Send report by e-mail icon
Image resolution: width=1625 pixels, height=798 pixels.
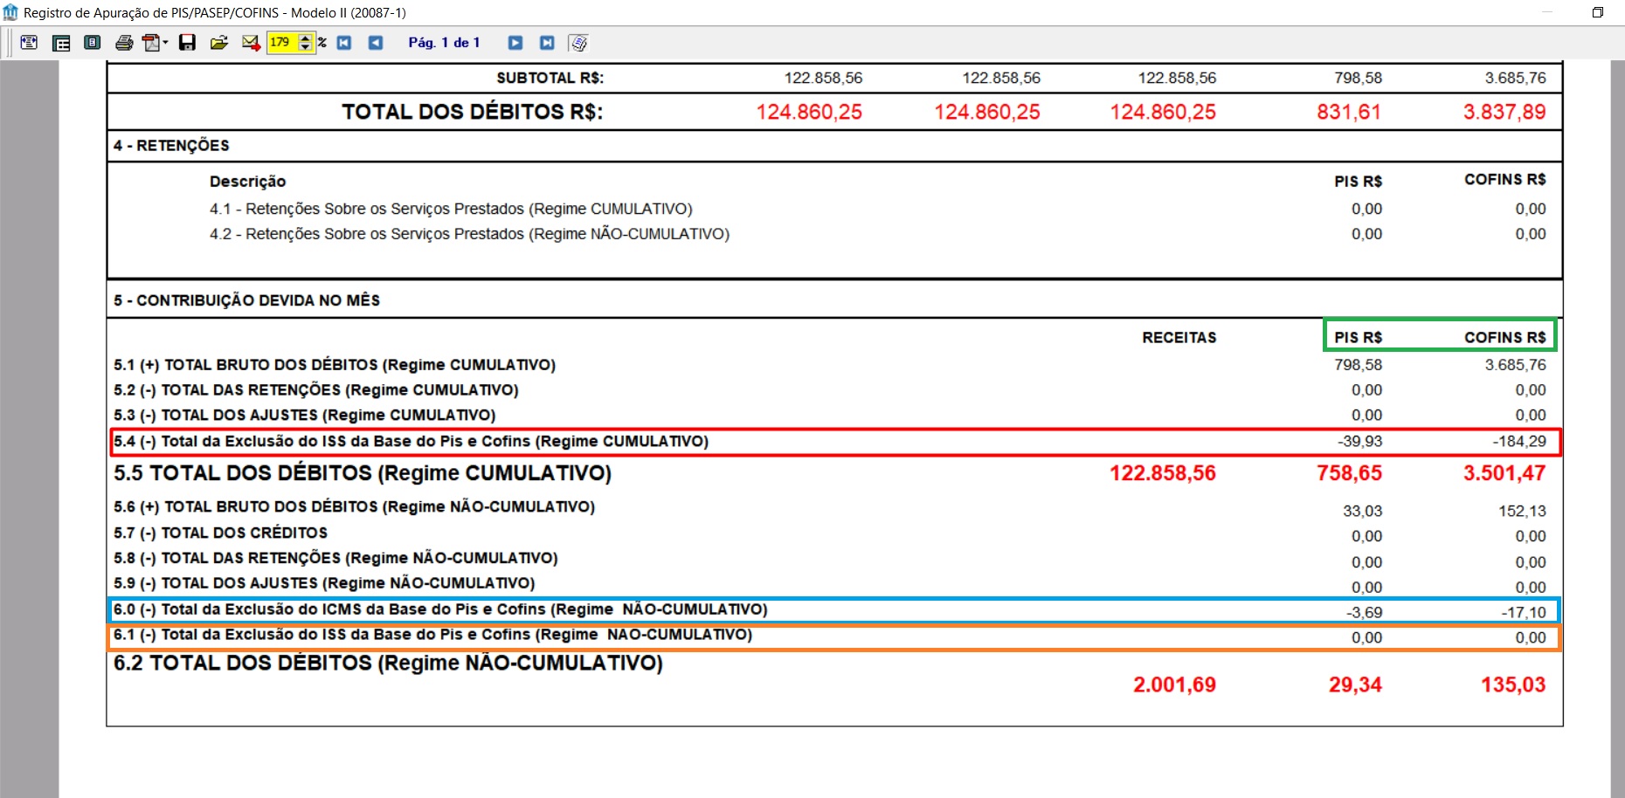(251, 43)
